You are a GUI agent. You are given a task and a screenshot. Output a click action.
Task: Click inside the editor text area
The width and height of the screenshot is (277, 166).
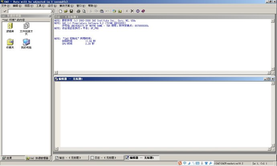166,114
